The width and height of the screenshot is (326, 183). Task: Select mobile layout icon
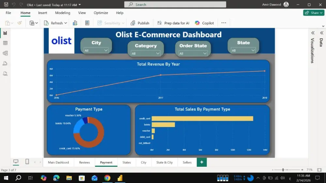27,162
